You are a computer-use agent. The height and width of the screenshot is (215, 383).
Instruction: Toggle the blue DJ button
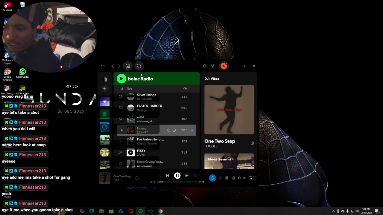click(212, 178)
